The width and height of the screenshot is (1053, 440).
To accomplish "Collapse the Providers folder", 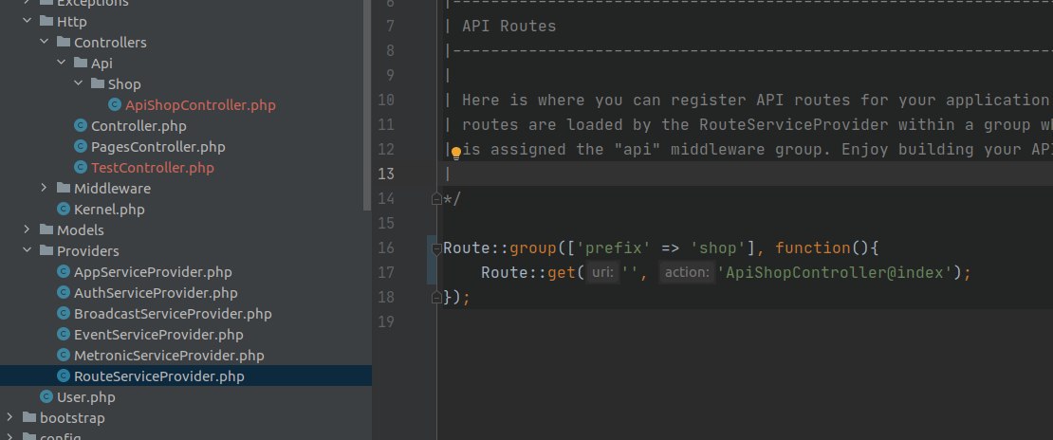I will (28, 250).
